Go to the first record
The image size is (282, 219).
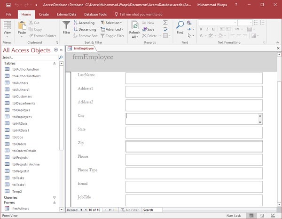pyautogui.click(x=80, y=210)
